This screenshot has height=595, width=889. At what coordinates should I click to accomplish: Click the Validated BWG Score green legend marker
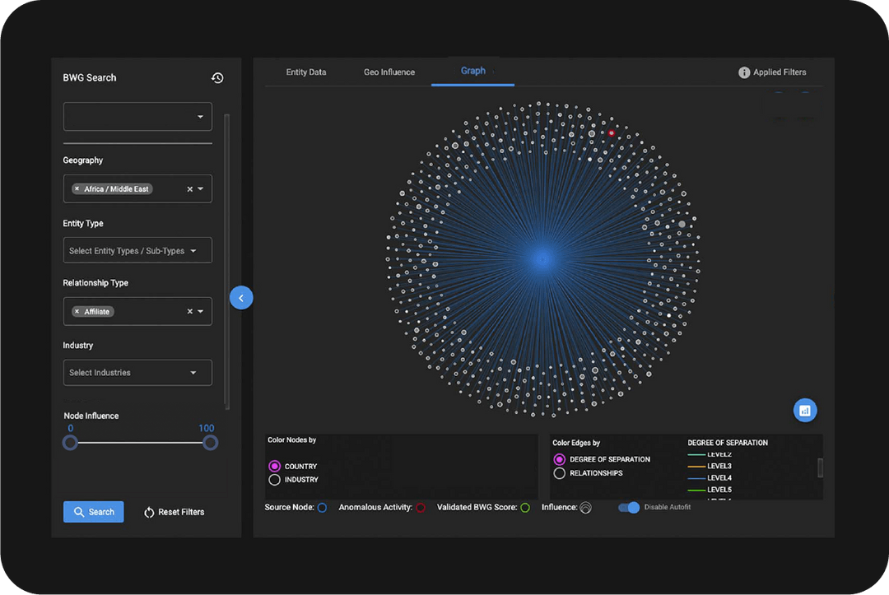(x=526, y=508)
